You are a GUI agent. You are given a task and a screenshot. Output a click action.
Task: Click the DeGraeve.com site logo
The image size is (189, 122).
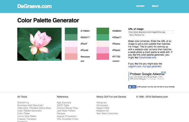click(x=35, y=6)
